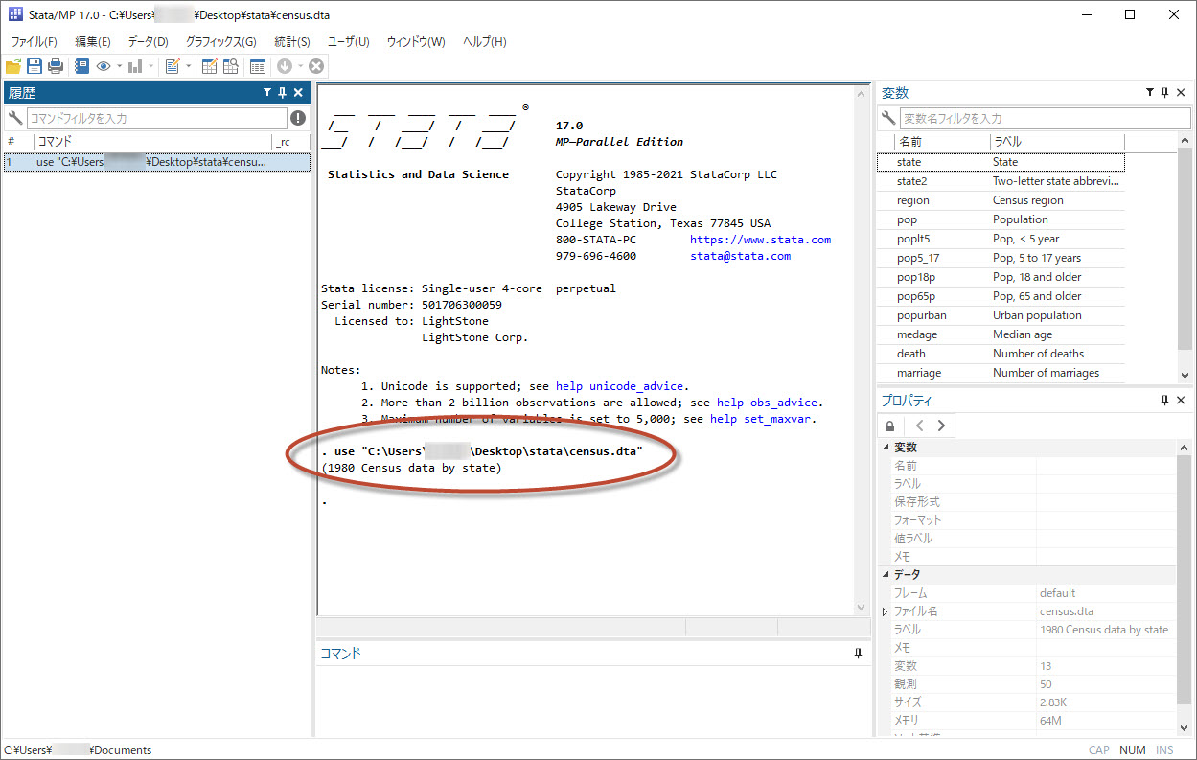This screenshot has height=760, width=1197.
Task: Select the use census.dta command in 履歴
Action: tap(156, 162)
